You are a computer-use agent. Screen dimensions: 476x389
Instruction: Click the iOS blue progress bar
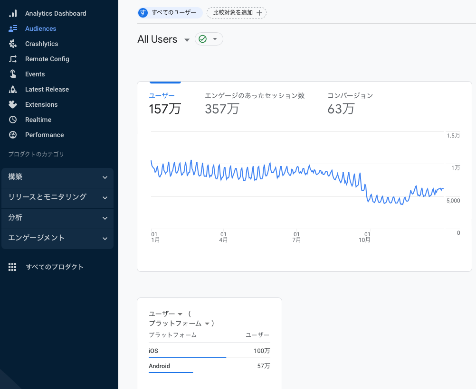pos(187,357)
